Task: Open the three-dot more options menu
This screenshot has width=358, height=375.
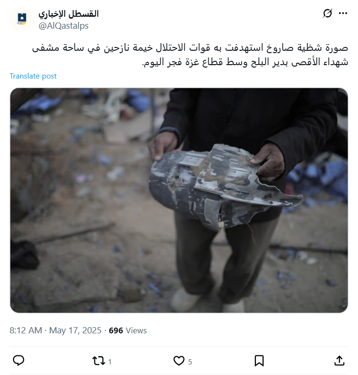Action: pyautogui.click(x=343, y=13)
